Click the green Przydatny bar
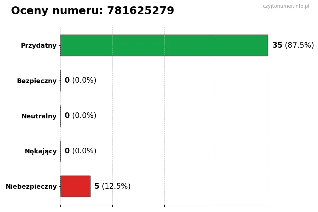 164,45
